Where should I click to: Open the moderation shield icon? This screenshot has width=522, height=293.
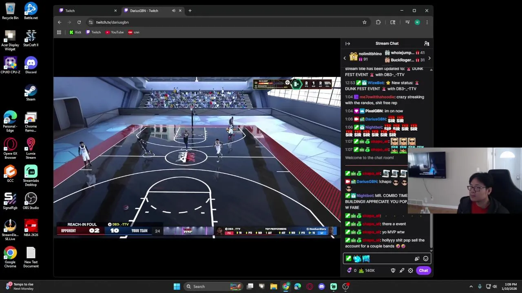[x=393, y=270]
